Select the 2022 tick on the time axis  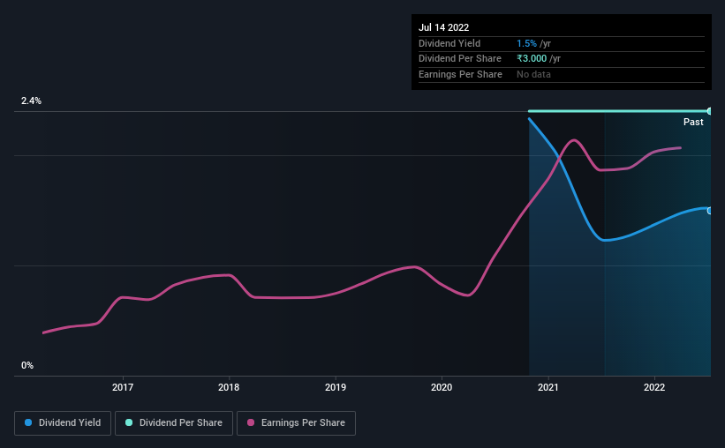tap(654, 387)
